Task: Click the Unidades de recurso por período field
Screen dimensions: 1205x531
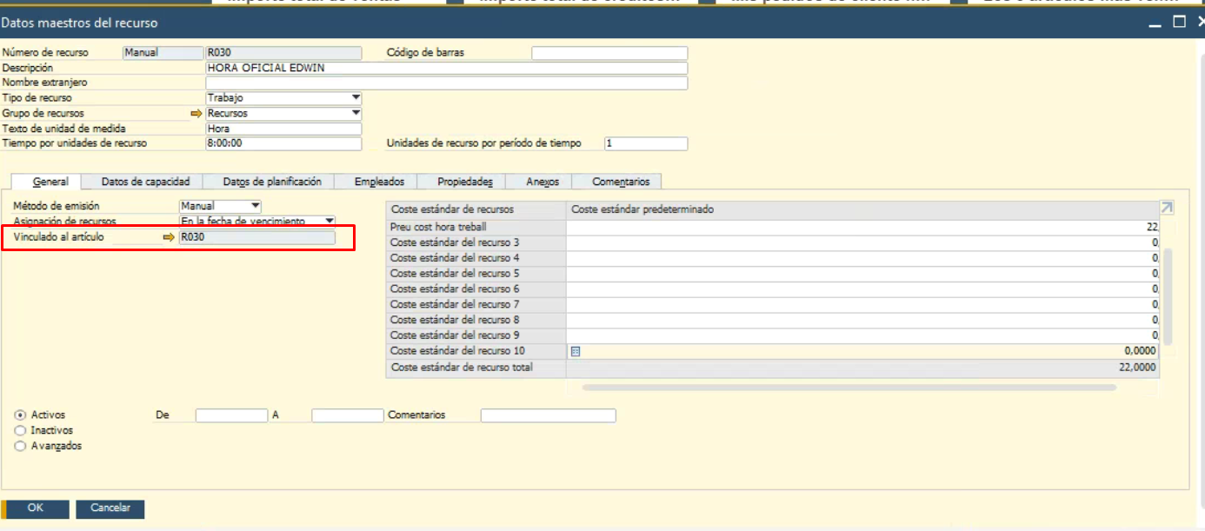Action: click(646, 143)
